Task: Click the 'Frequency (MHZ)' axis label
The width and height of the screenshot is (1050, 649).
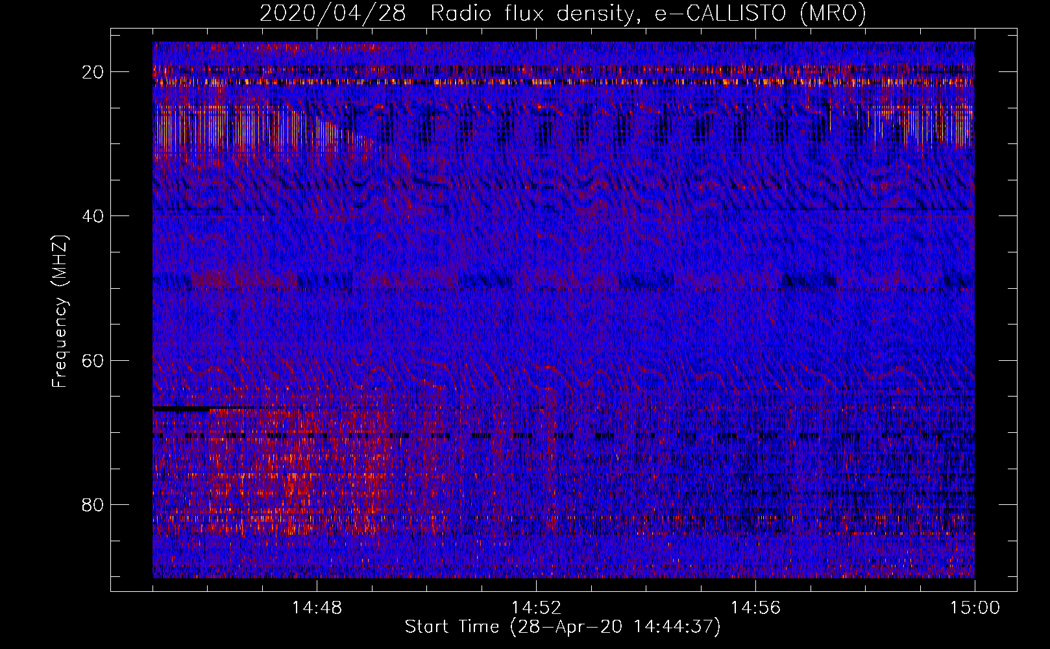Action: (60, 312)
